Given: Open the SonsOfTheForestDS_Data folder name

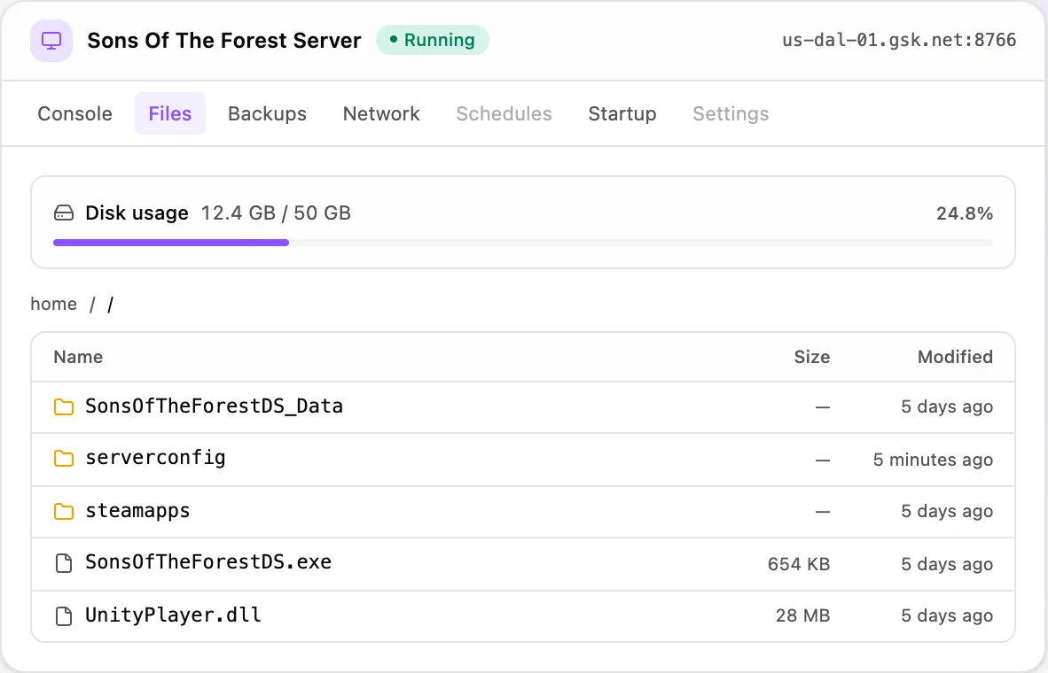Looking at the screenshot, I should click(x=214, y=406).
